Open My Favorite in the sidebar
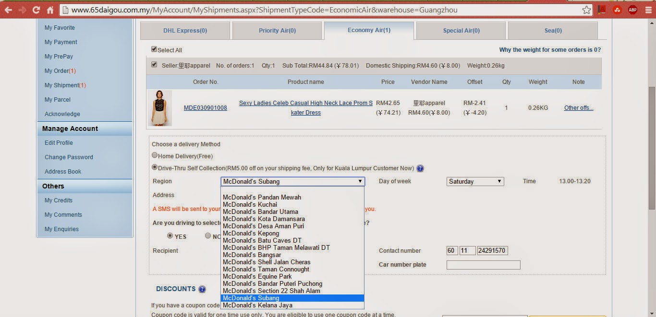 pyautogui.click(x=60, y=28)
